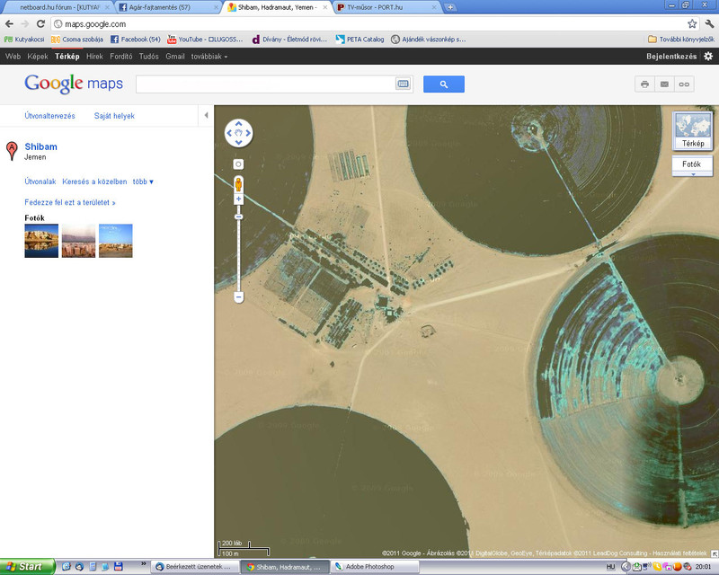The width and height of the screenshot is (719, 575).
Task: Open the Chrome wrench menu
Action: 709,24
